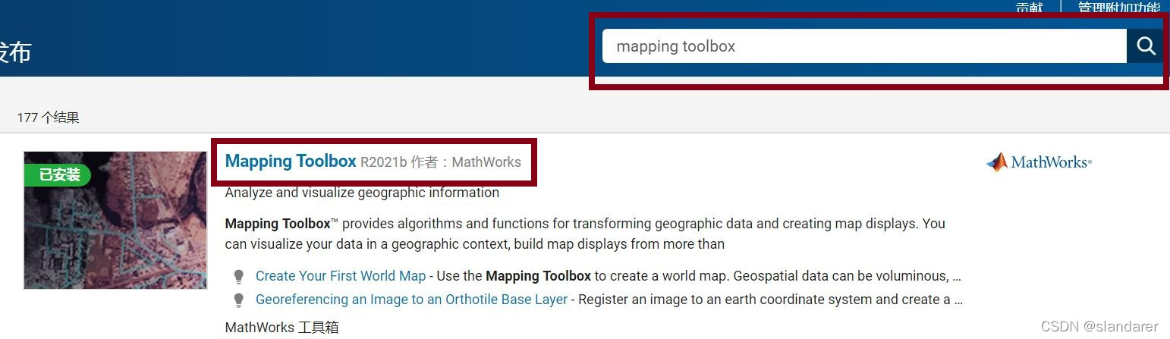Open the Mapping Toolbox satellite thumbnail
This screenshot has height=339, width=1170.
coord(115,220)
